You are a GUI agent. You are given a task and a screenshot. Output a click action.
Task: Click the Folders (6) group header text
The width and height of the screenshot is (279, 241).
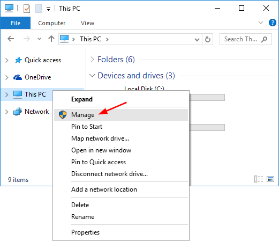tap(116, 60)
